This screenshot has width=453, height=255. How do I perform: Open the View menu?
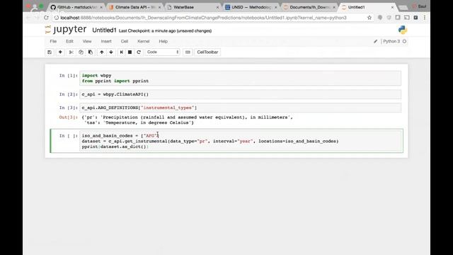coord(87,41)
